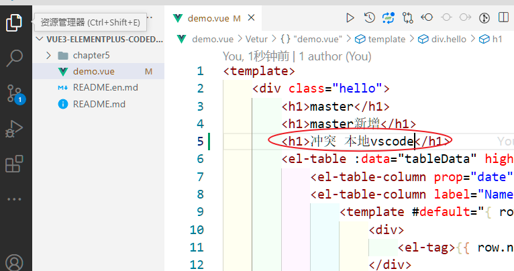The height and width of the screenshot is (271, 514).
Task: Click the chapter5 folder icon
Action: coord(63,56)
